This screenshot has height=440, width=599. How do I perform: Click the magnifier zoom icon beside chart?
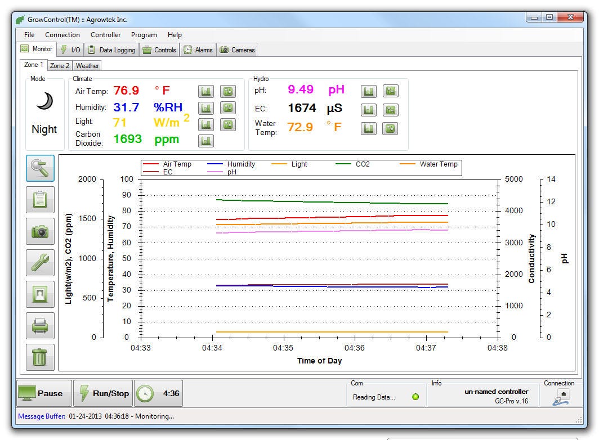tap(41, 168)
